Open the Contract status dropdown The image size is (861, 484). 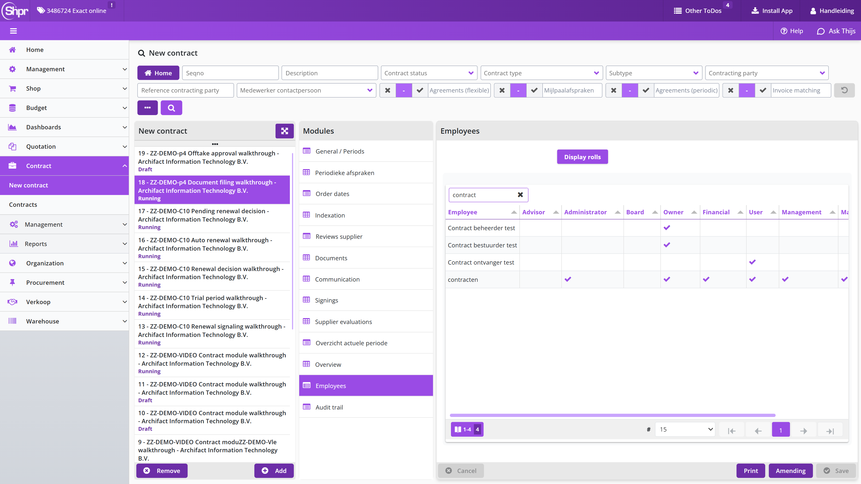click(429, 73)
